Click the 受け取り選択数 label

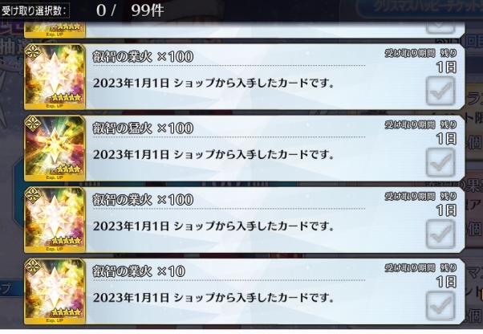[x=34, y=11]
